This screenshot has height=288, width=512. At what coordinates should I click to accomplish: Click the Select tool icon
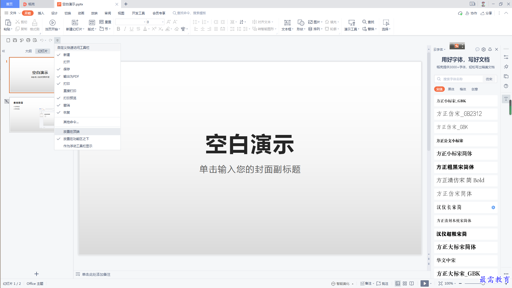386,23
